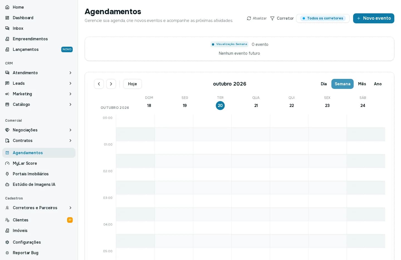
Task: Click the Hoje button
Action: (x=133, y=84)
